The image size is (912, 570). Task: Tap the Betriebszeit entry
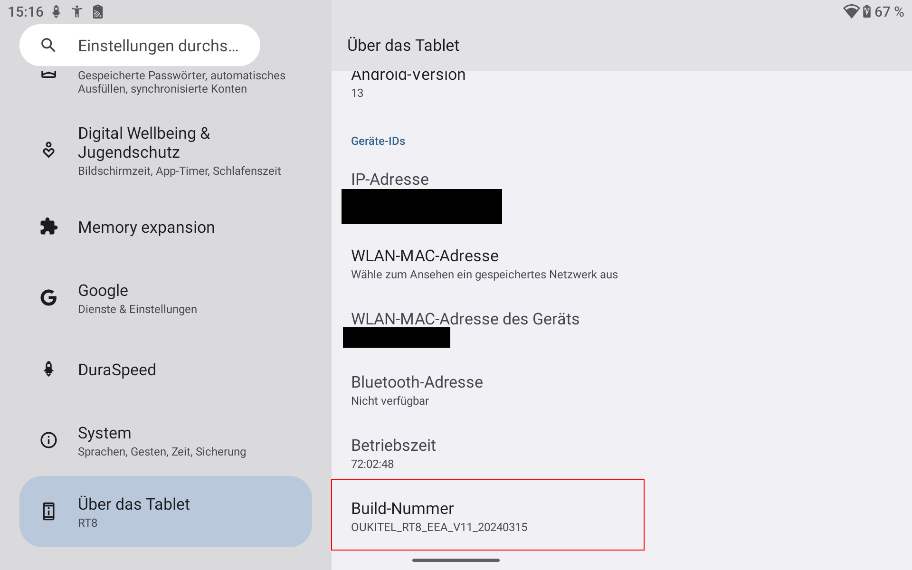(393, 454)
